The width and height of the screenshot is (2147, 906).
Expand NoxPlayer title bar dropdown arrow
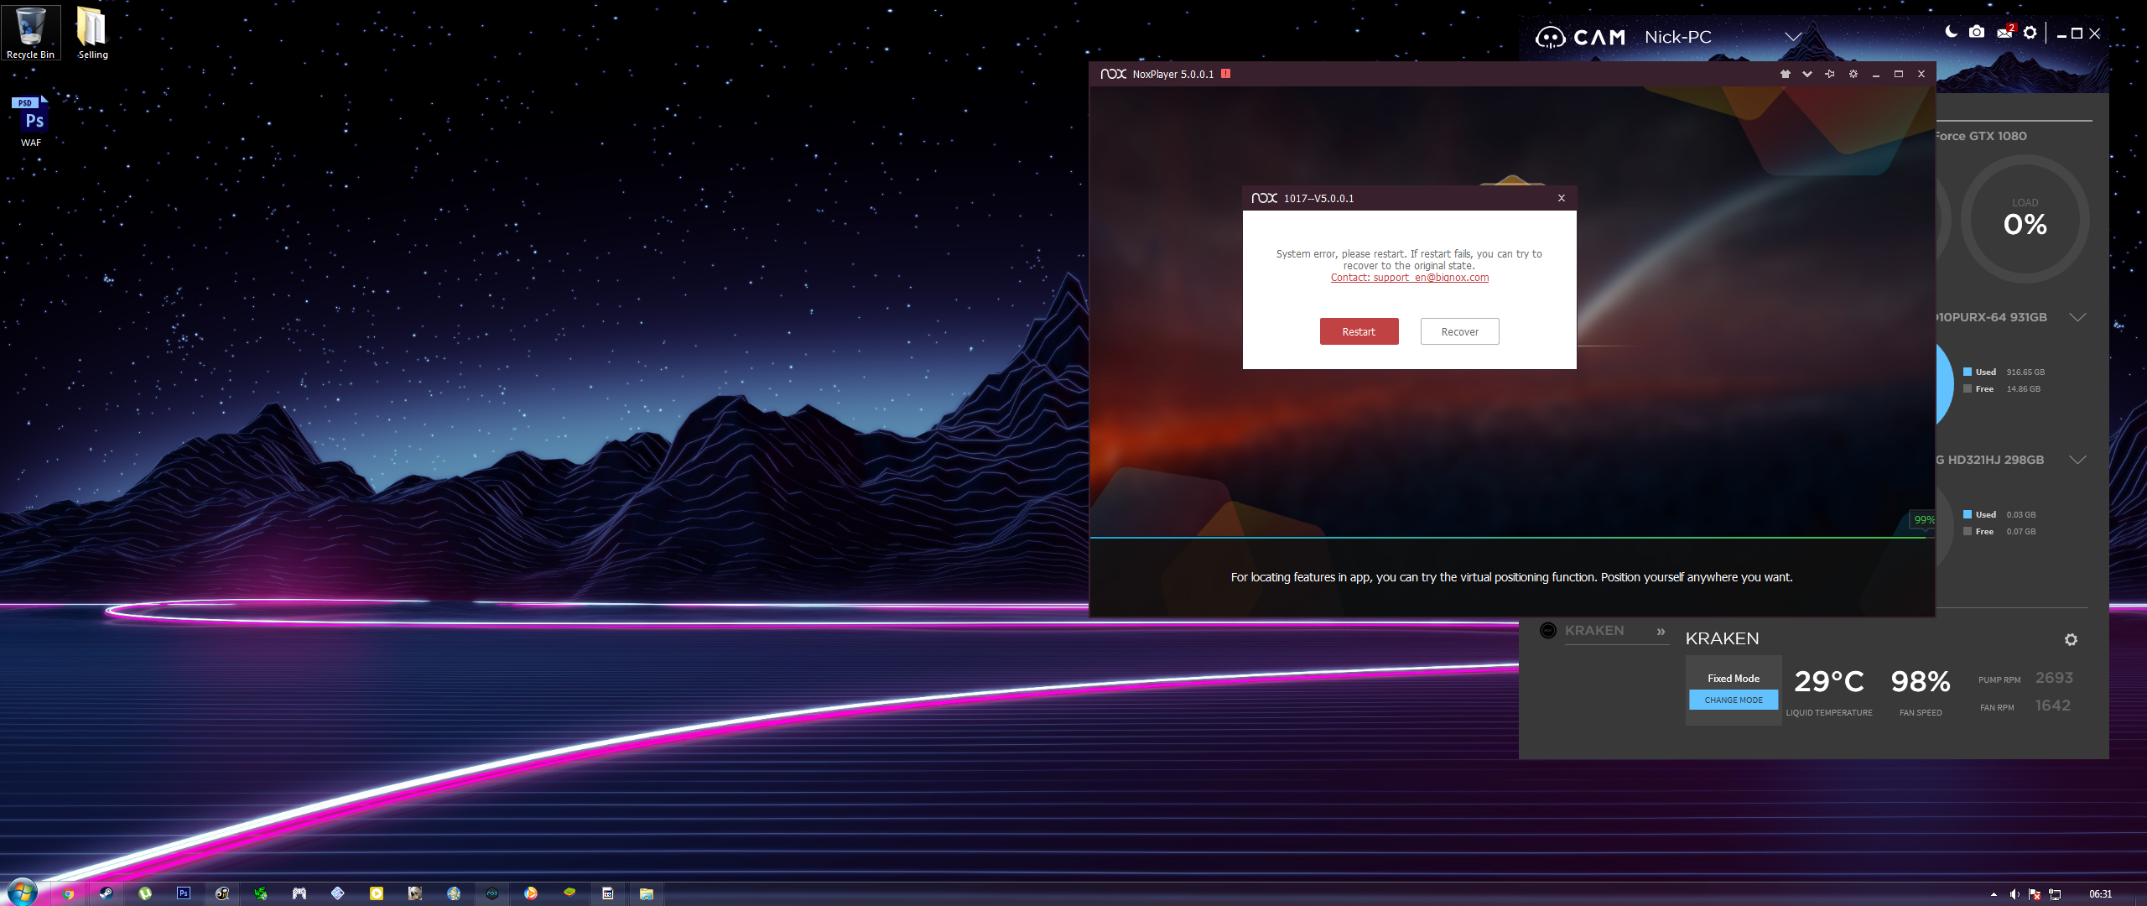pyautogui.click(x=1807, y=74)
